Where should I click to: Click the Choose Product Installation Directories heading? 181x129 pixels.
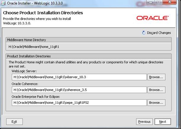pyautogui.click(x=43, y=13)
